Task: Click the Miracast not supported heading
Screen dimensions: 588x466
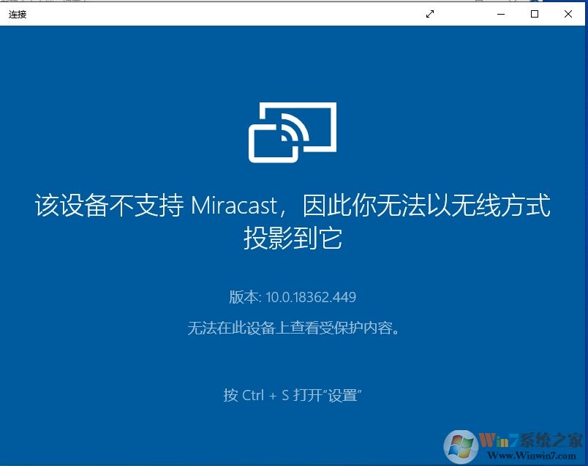Action: click(x=293, y=222)
